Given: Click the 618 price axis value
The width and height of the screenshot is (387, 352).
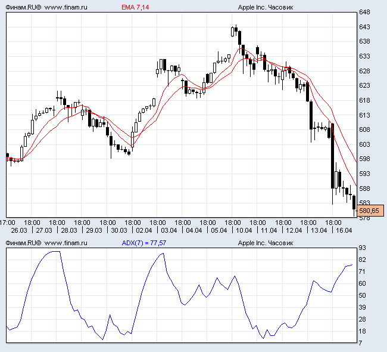Looking at the screenshot, I should 364,100.
